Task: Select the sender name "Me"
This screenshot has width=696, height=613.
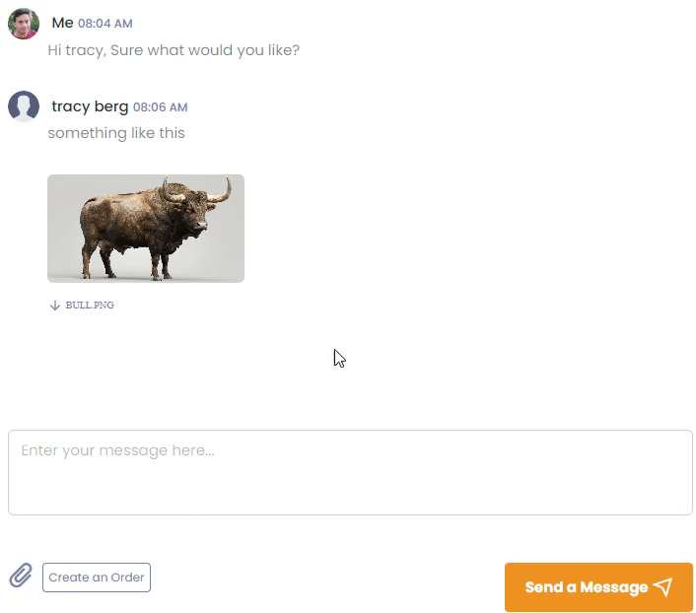Action: coord(62,23)
